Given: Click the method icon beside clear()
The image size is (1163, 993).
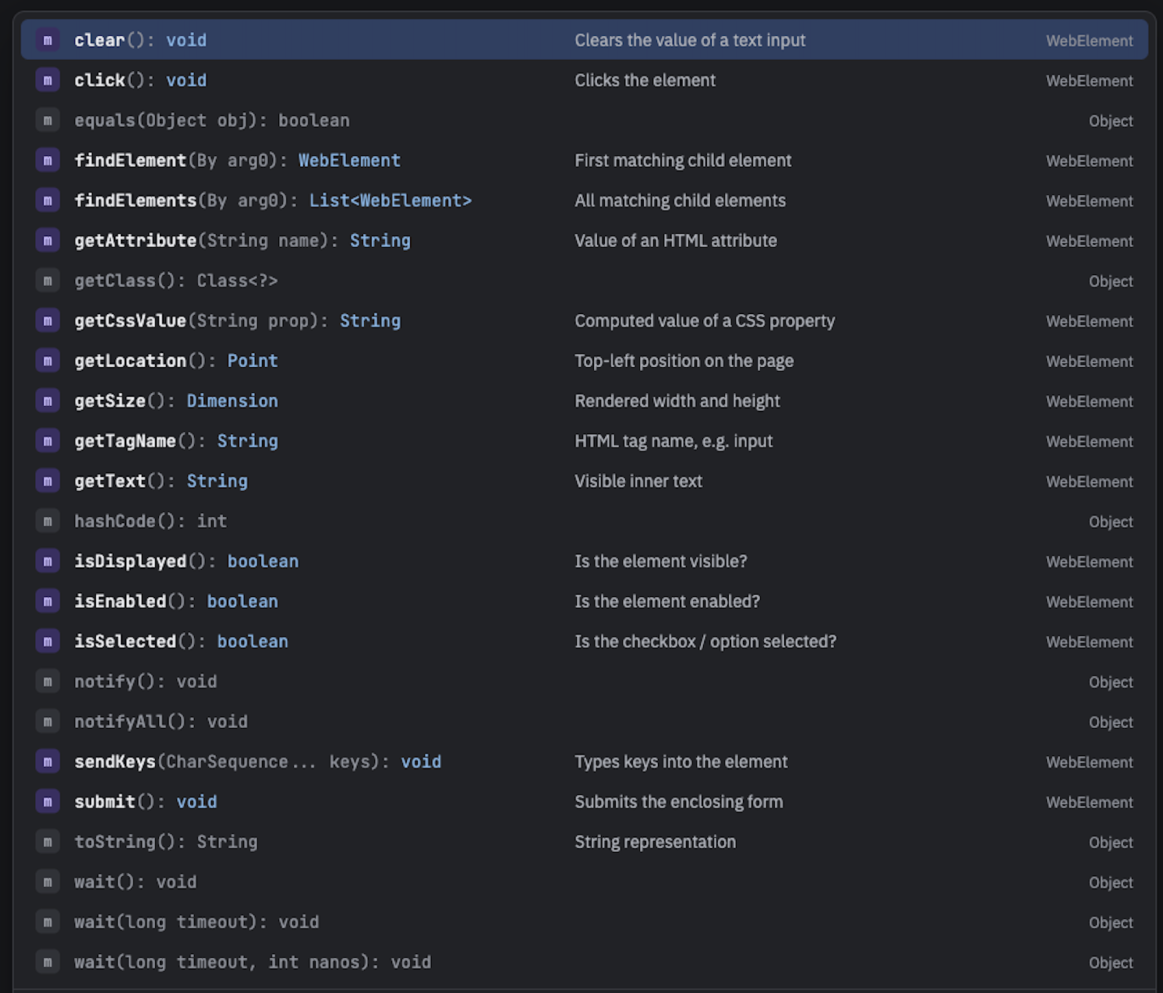Looking at the screenshot, I should pyautogui.click(x=48, y=40).
